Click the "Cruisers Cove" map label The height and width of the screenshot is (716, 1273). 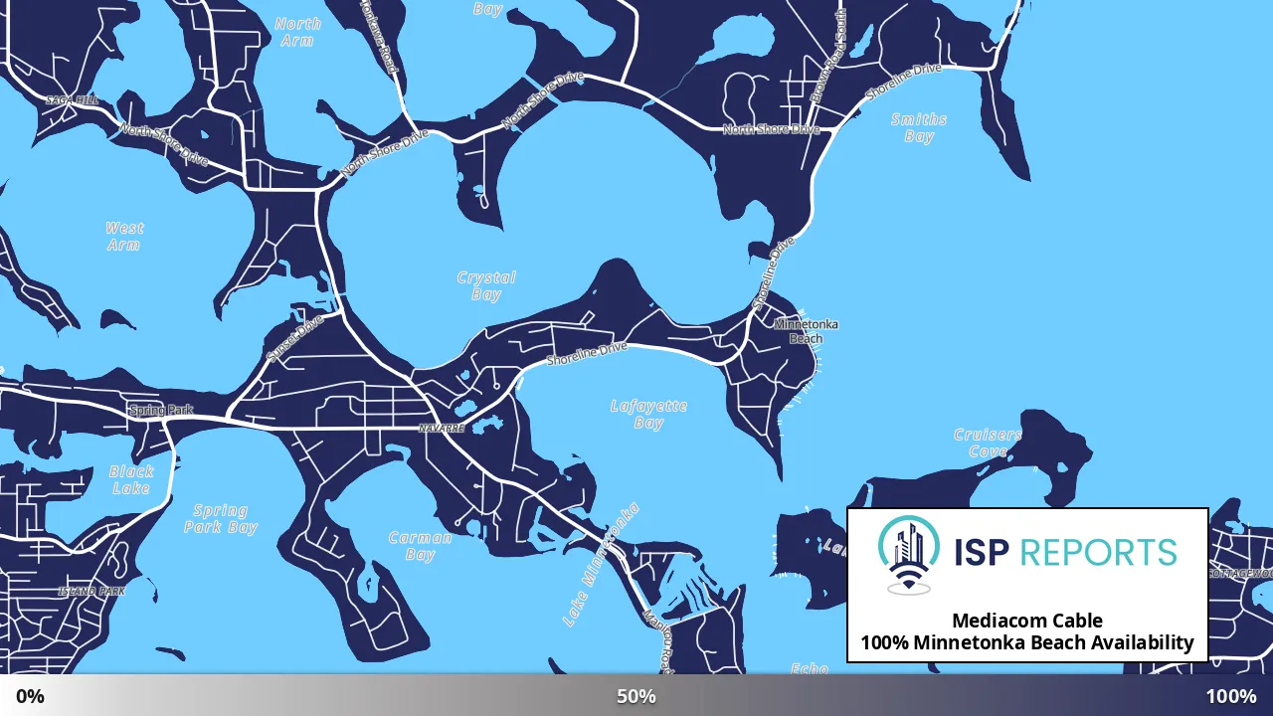988,444
